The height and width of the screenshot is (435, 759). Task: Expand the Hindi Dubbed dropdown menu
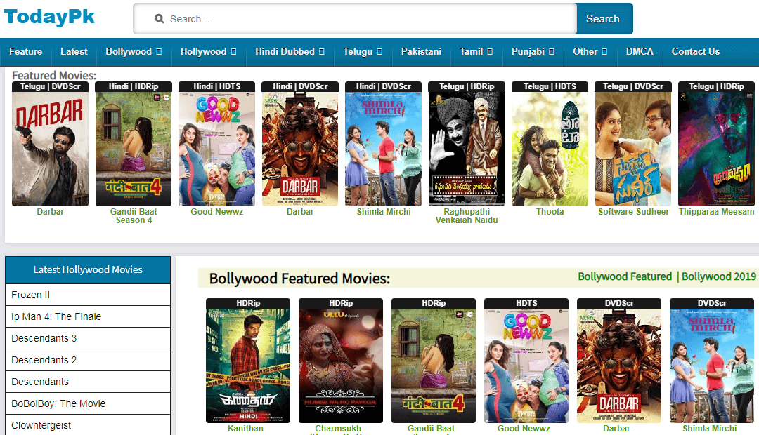click(290, 52)
